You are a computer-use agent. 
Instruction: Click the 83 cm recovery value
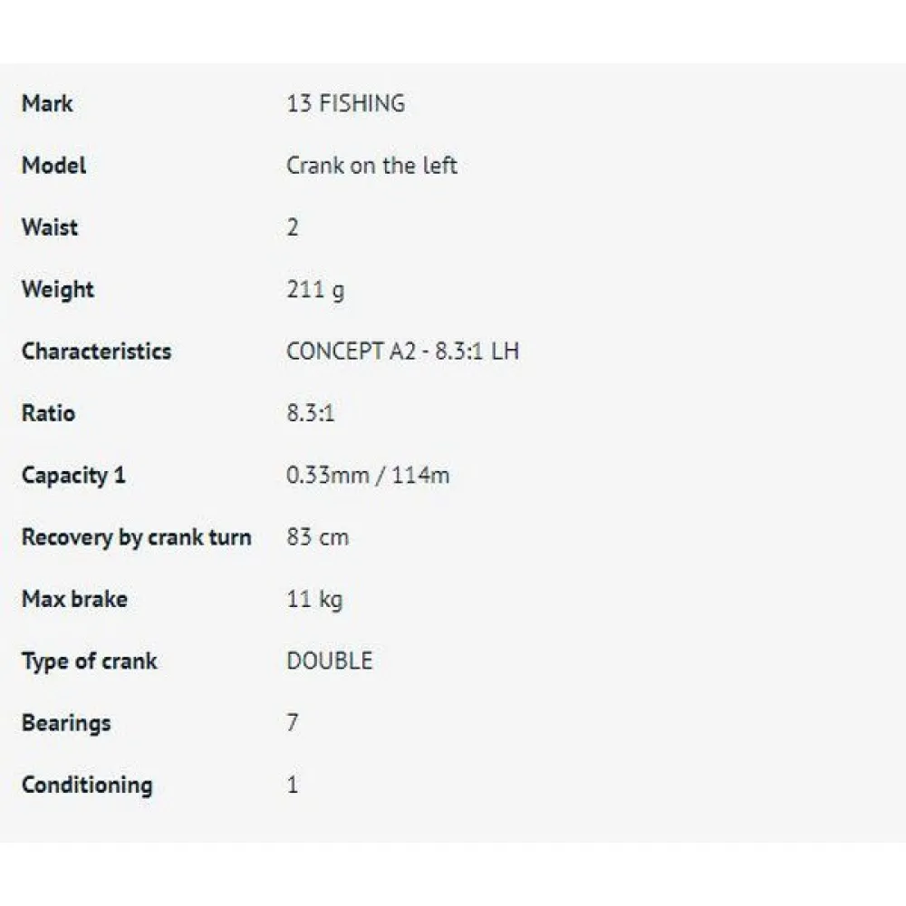[x=317, y=537]
